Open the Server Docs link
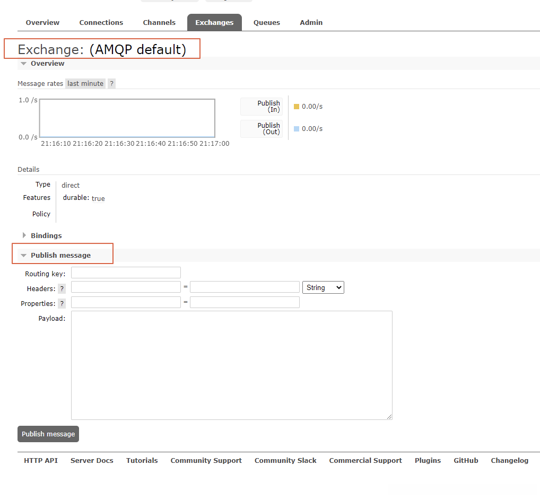 click(92, 460)
